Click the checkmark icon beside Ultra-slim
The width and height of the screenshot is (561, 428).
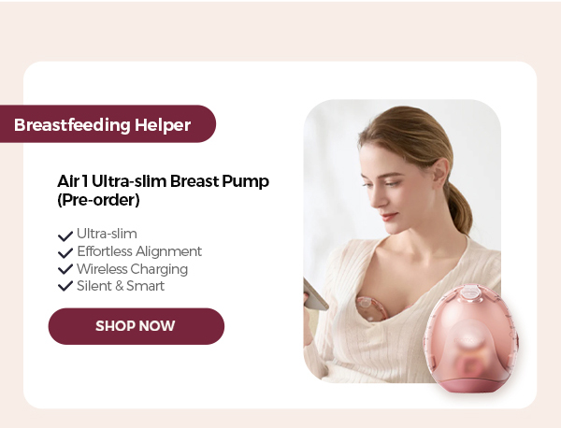click(65, 235)
